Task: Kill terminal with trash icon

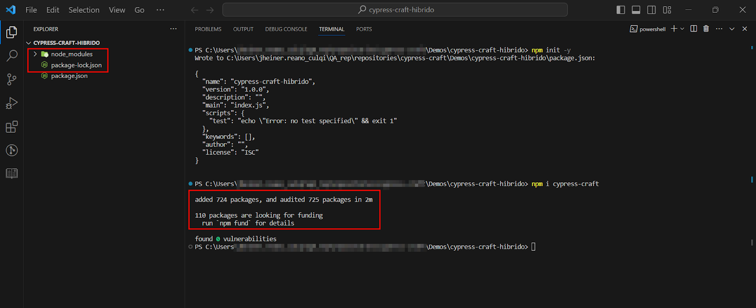Action: coord(706,29)
